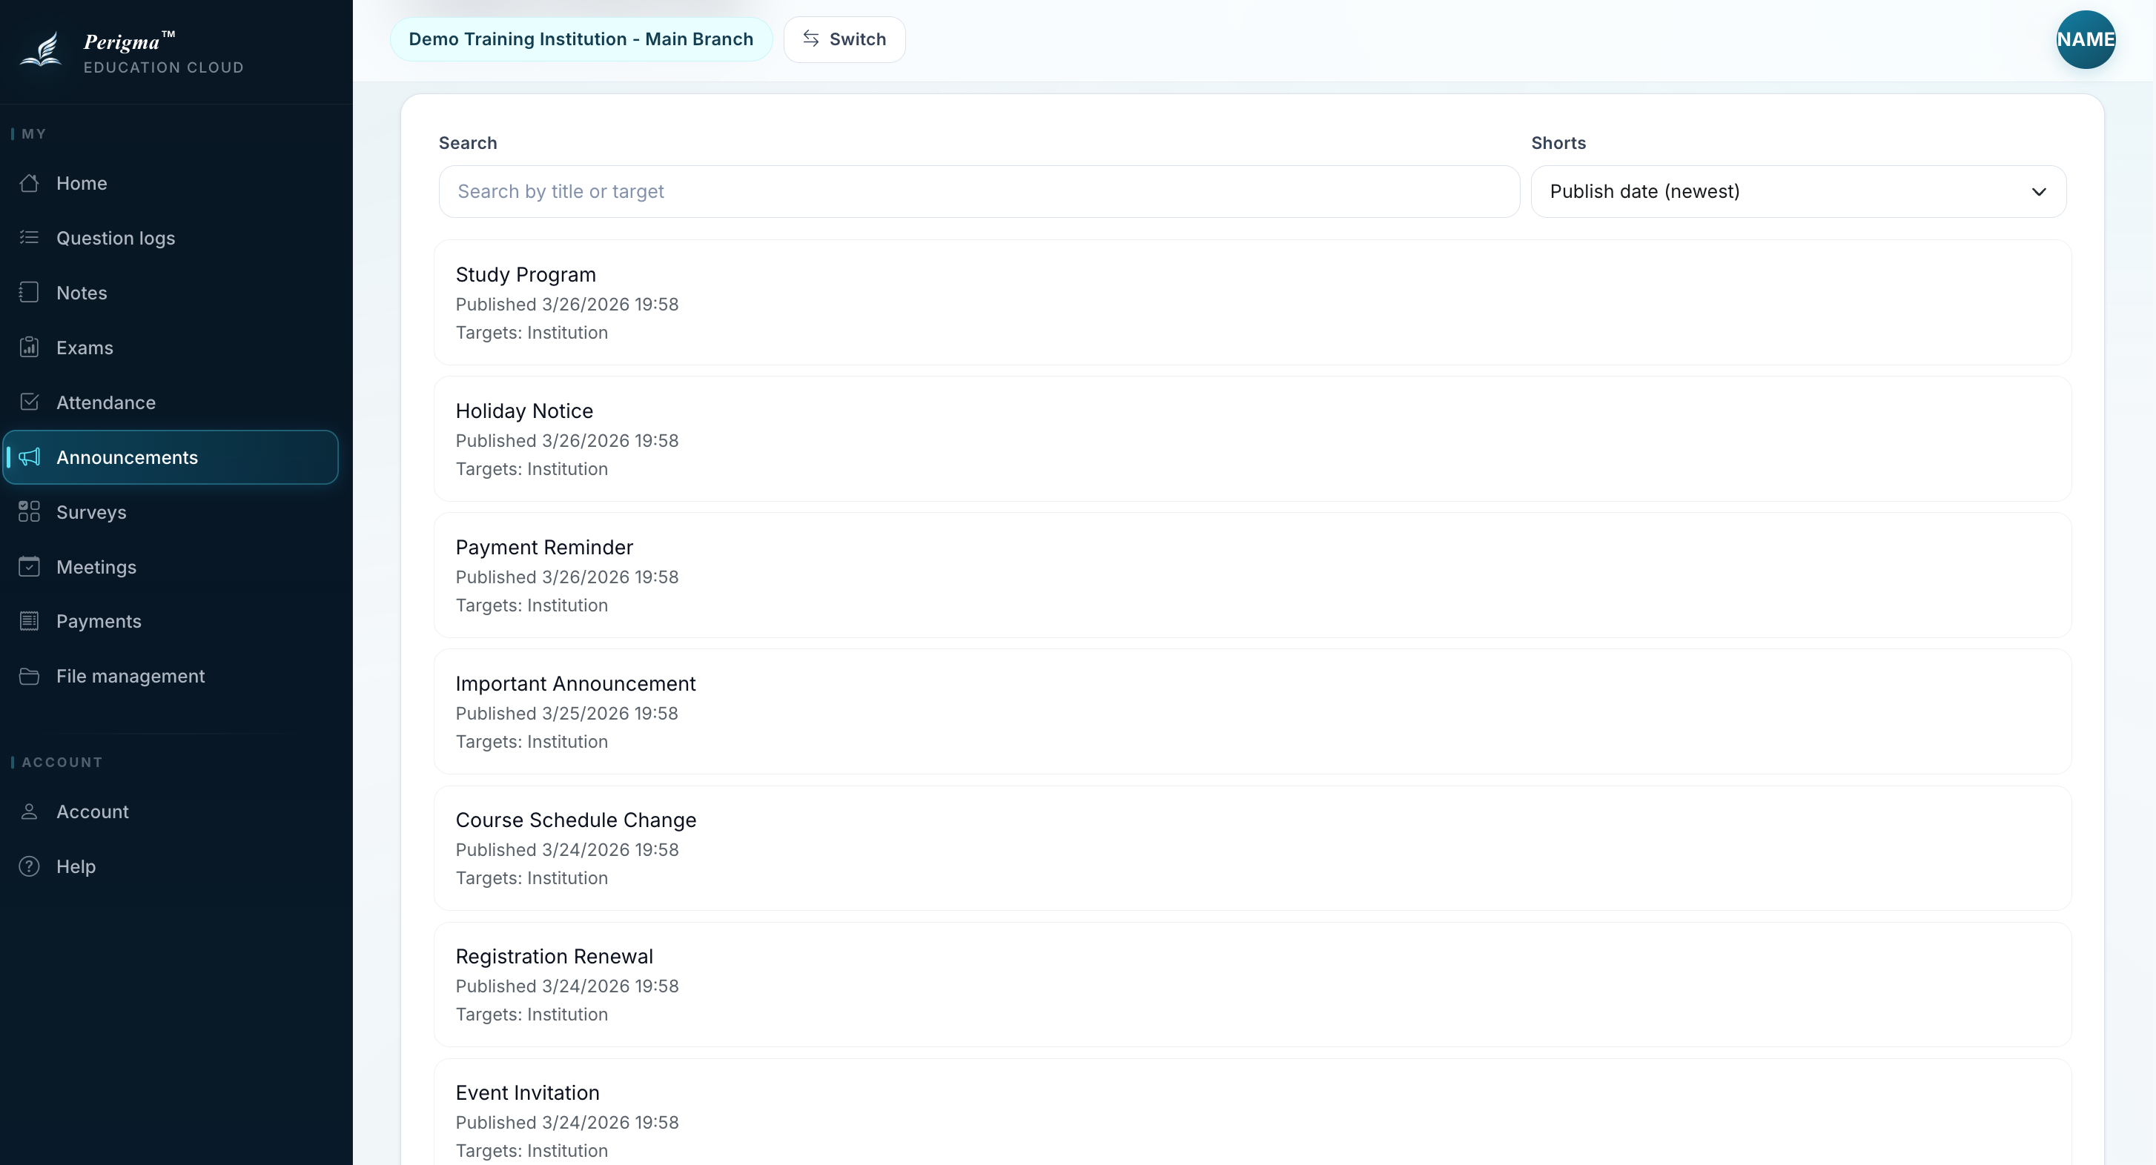Click the Attendance checkmark icon
This screenshot has height=1165, width=2156.
(30, 402)
